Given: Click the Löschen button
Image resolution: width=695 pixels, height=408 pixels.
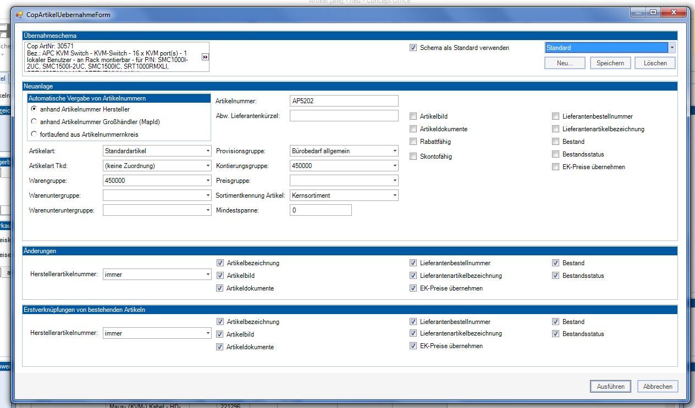Looking at the screenshot, I should pyautogui.click(x=655, y=63).
